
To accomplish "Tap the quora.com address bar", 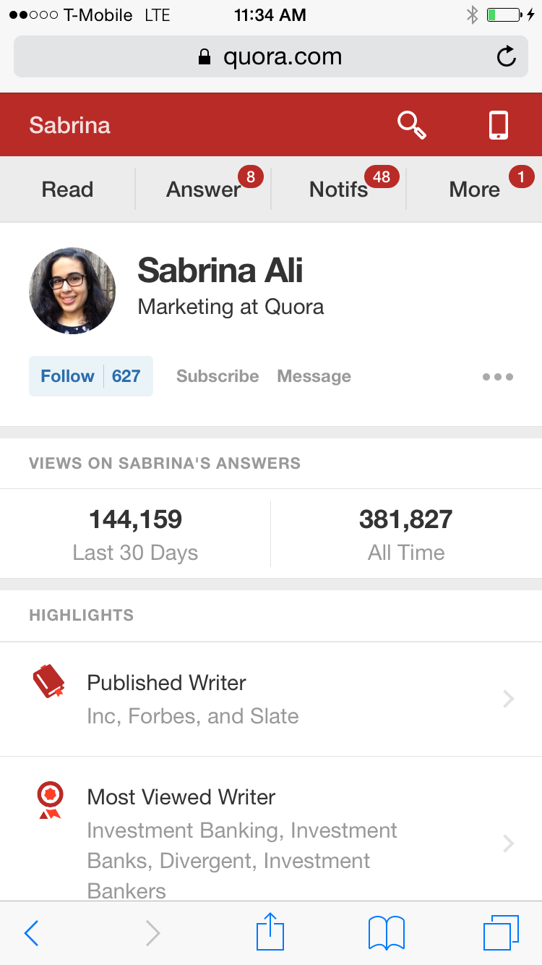I will (x=270, y=56).
